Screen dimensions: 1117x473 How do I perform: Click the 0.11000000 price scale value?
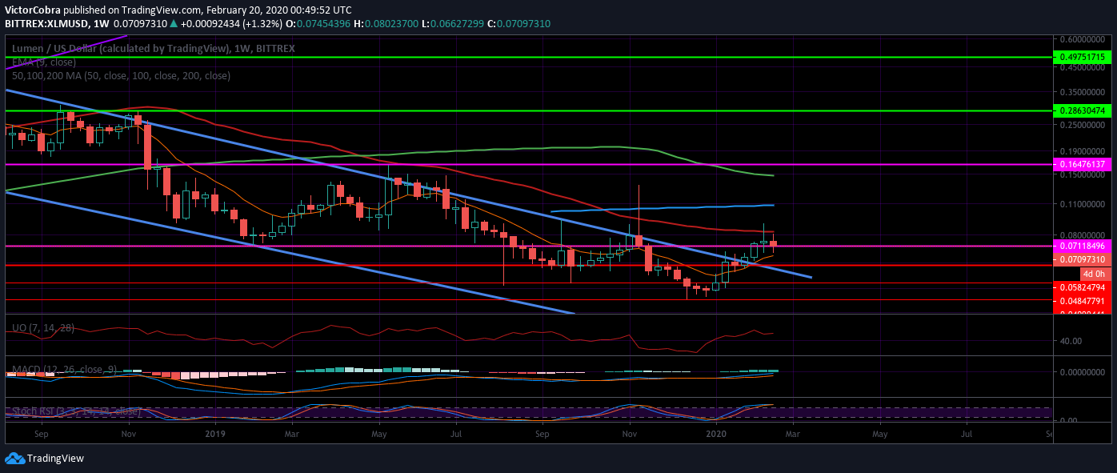1082,205
